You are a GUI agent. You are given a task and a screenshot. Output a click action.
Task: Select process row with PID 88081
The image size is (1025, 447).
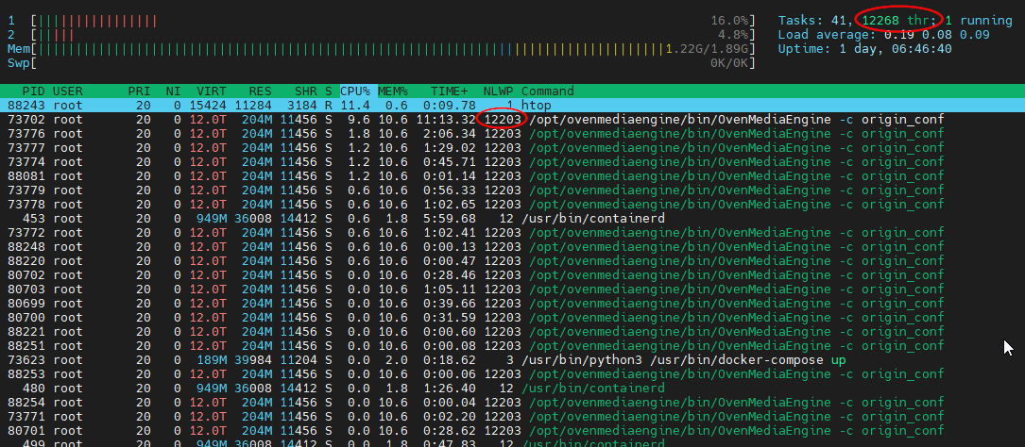pyautogui.click(x=512, y=175)
